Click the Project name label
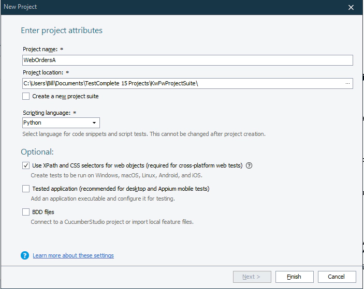Image resolution: width=364 pixels, height=289 pixels. point(39,49)
